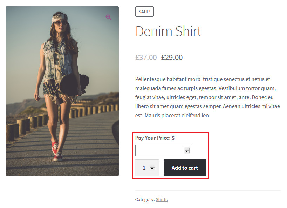Image resolution: width=287 pixels, height=208 pixels.
Task: Increase the Pay Your Price value
Action: click(187, 149)
